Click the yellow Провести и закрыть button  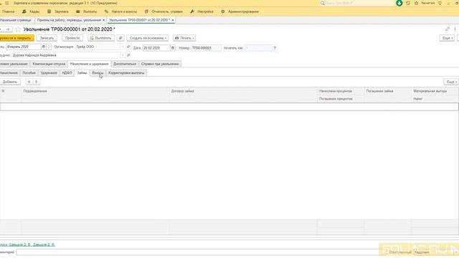(16, 38)
